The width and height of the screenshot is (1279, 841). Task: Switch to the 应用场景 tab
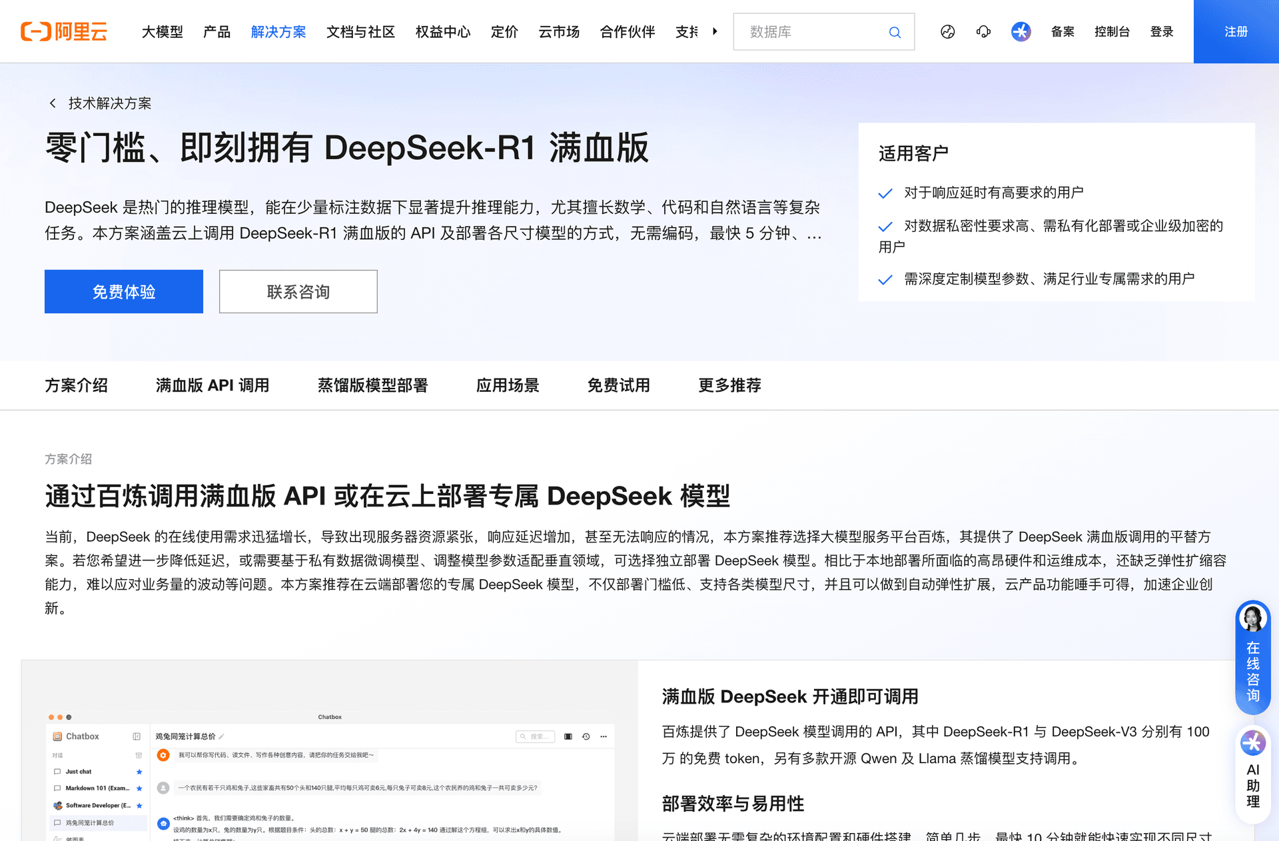pyautogui.click(x=508, y=385)
